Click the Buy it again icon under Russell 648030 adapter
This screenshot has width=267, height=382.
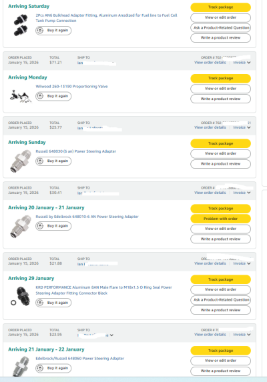click(x=40, y=161)
